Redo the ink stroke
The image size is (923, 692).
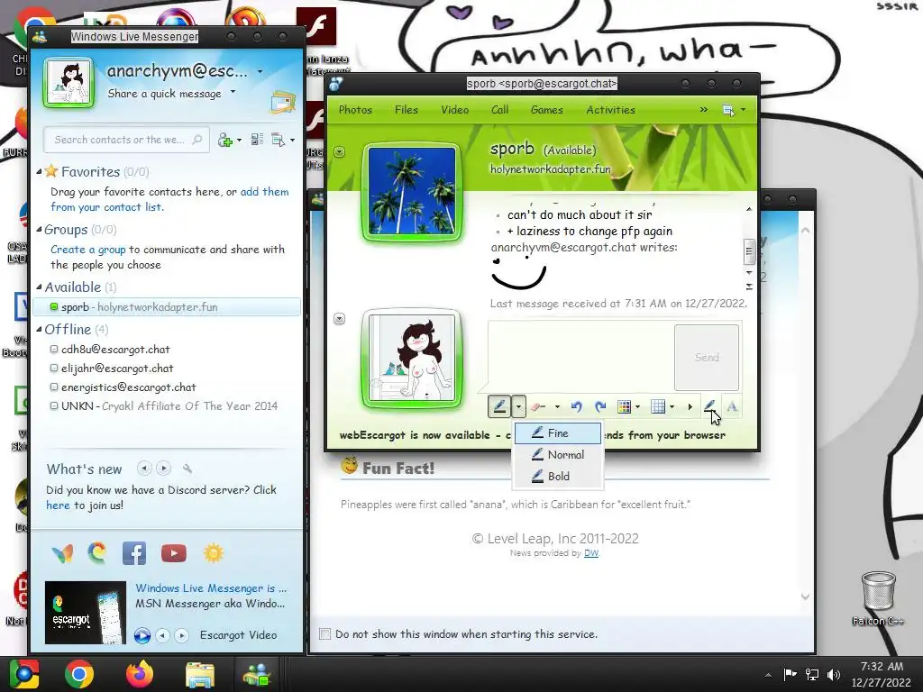(x=600, y=406)
